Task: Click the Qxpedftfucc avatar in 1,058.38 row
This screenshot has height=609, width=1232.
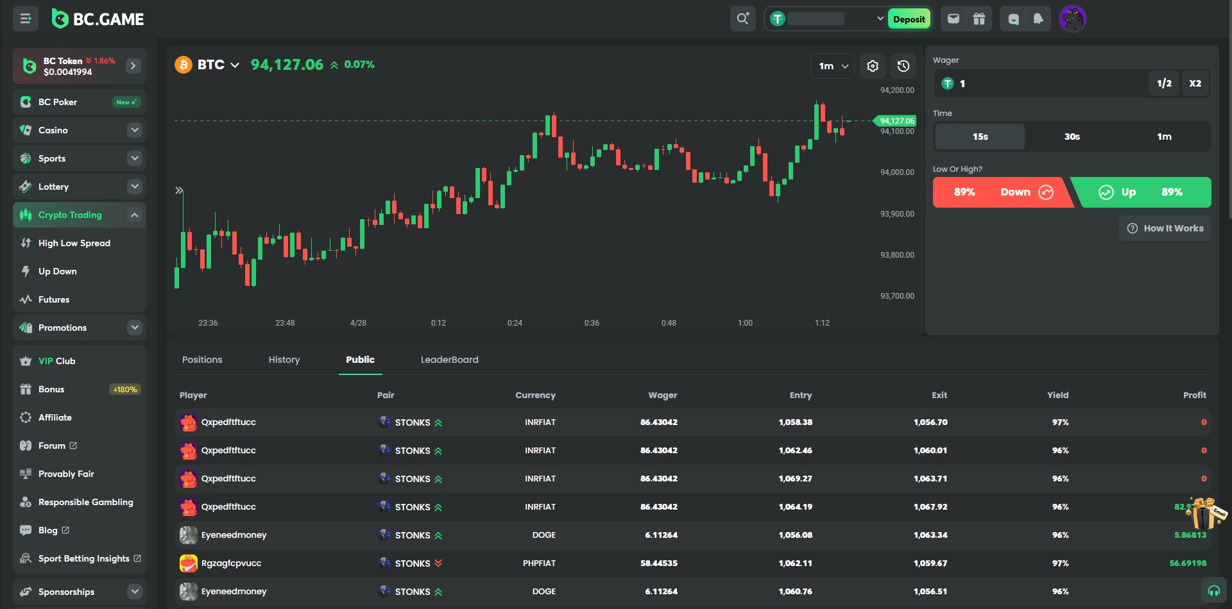Action: click(188, 422)
